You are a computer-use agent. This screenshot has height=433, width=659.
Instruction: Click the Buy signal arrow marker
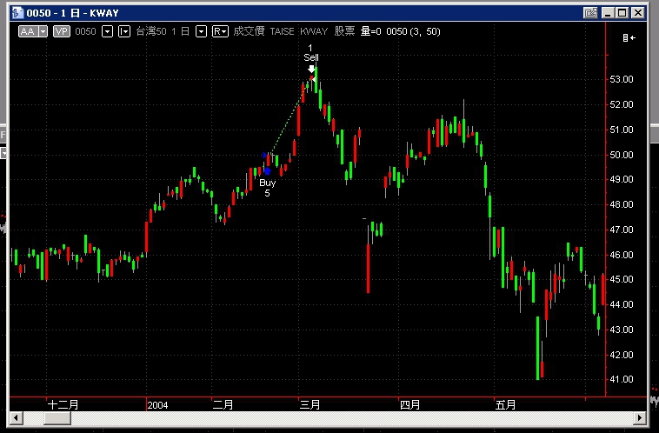267,171
